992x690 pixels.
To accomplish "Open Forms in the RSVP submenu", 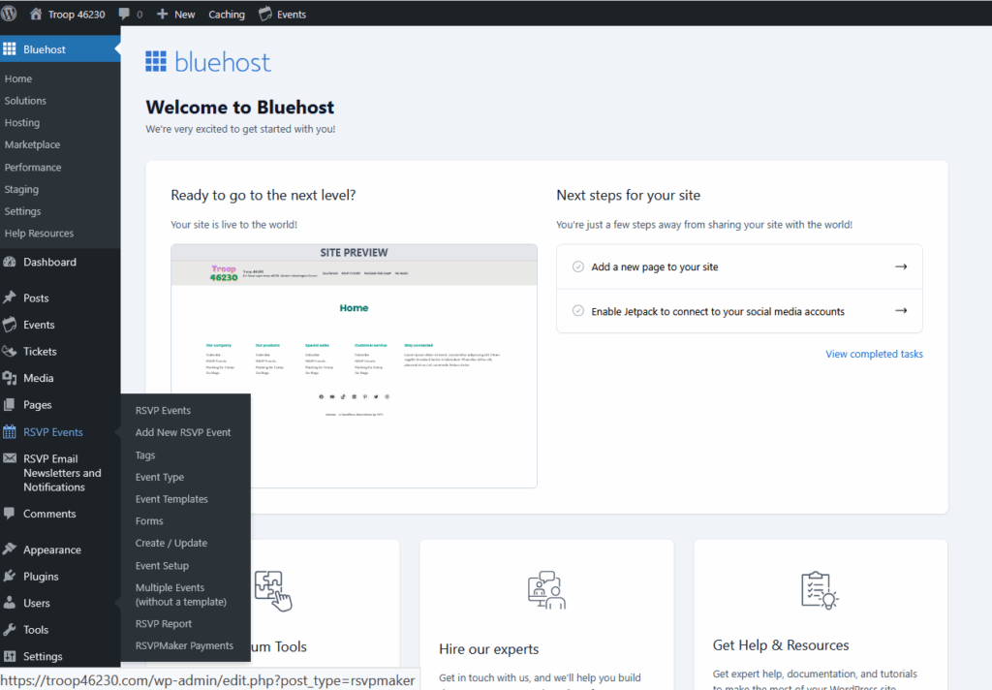I will click(x=149, y=521).
